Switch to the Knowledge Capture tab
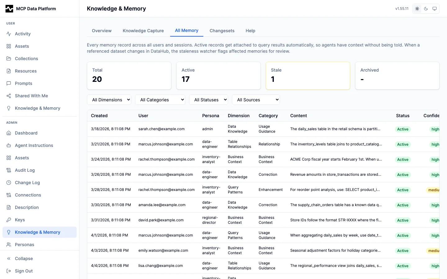 tap(143, 31)
